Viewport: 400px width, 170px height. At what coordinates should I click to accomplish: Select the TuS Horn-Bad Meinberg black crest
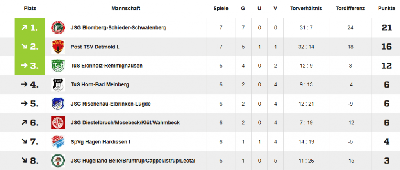pos(58,85)
